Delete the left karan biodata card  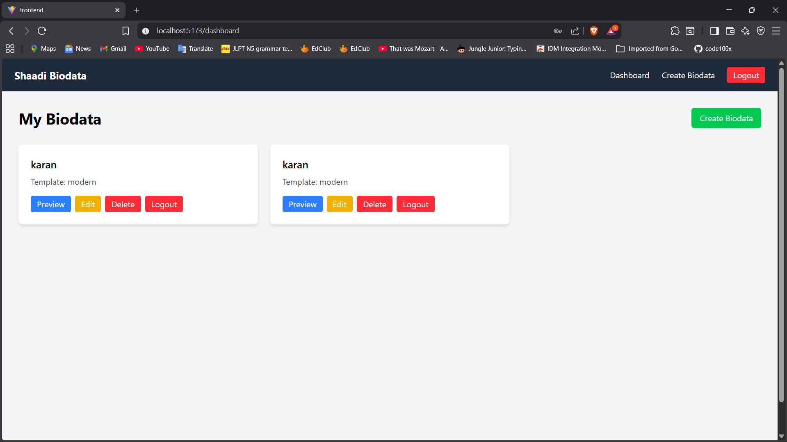[x=123, y=204]
